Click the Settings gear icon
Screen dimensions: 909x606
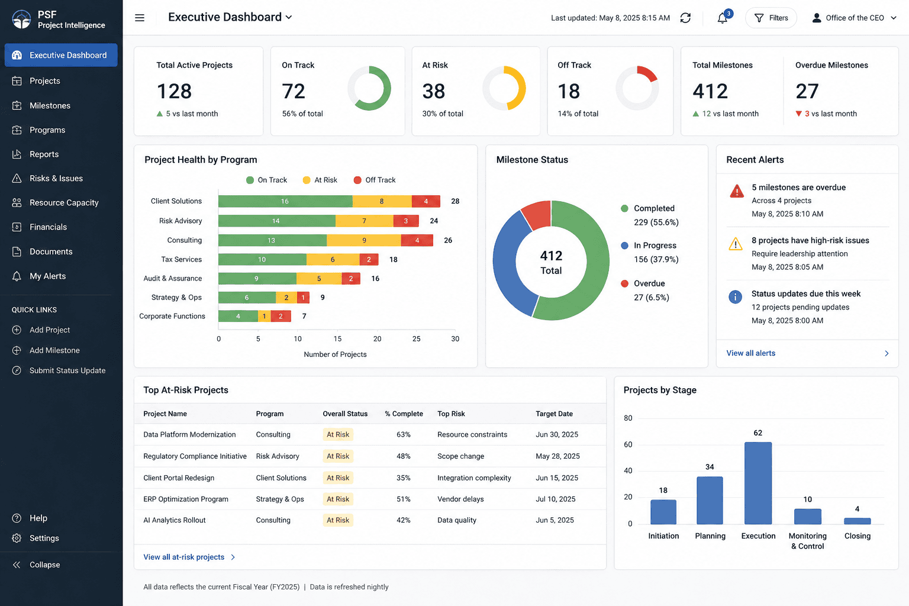pos(17,539)
